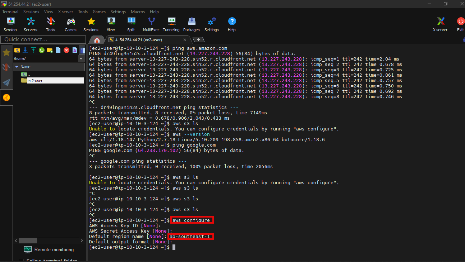Open the Tools menu in menu bar
The height and width of the screenshot is (262, 465).
(83, 12)
